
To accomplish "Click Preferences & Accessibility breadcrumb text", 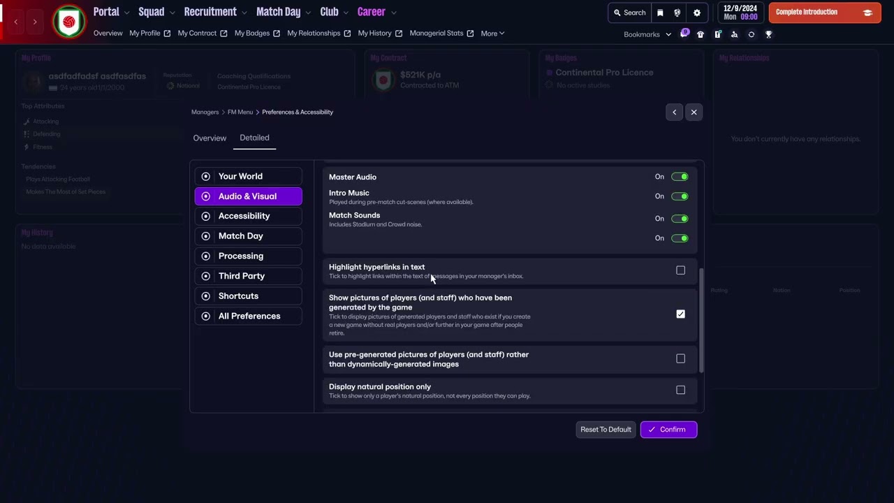I will [x=298, y=112].
